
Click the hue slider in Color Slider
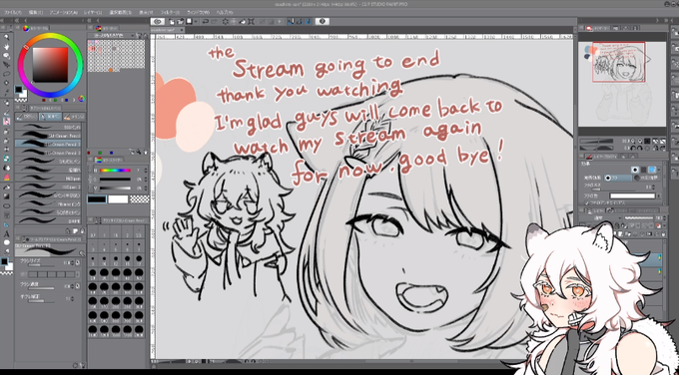tap(115, 170)
